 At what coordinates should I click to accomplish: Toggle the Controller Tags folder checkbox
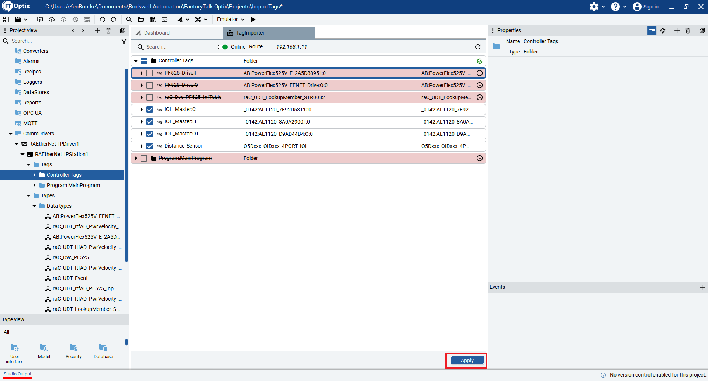click(x=144, y=61)
